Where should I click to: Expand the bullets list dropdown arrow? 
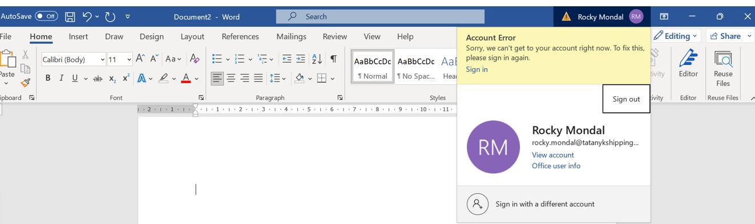coord(228,59)
